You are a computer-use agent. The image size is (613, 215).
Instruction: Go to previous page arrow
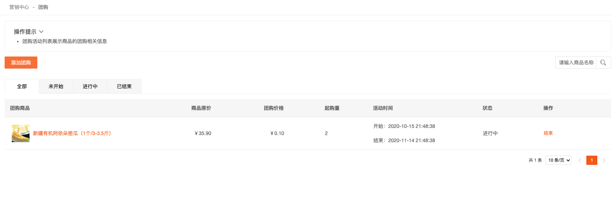tap(580, 160)
